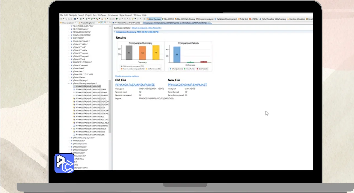Open New File PFHKXC0.FASAMP.EMPMAST link
The height and width of the screenshot is (193, 354).
coord(187,85)
